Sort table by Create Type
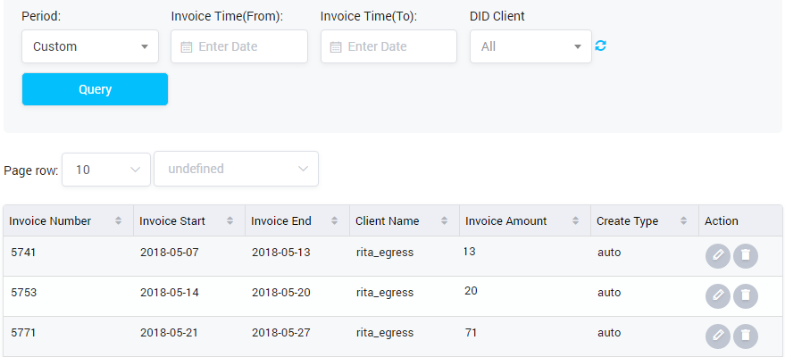The width and height of the screenshot is (785, 357). [684, 220]
